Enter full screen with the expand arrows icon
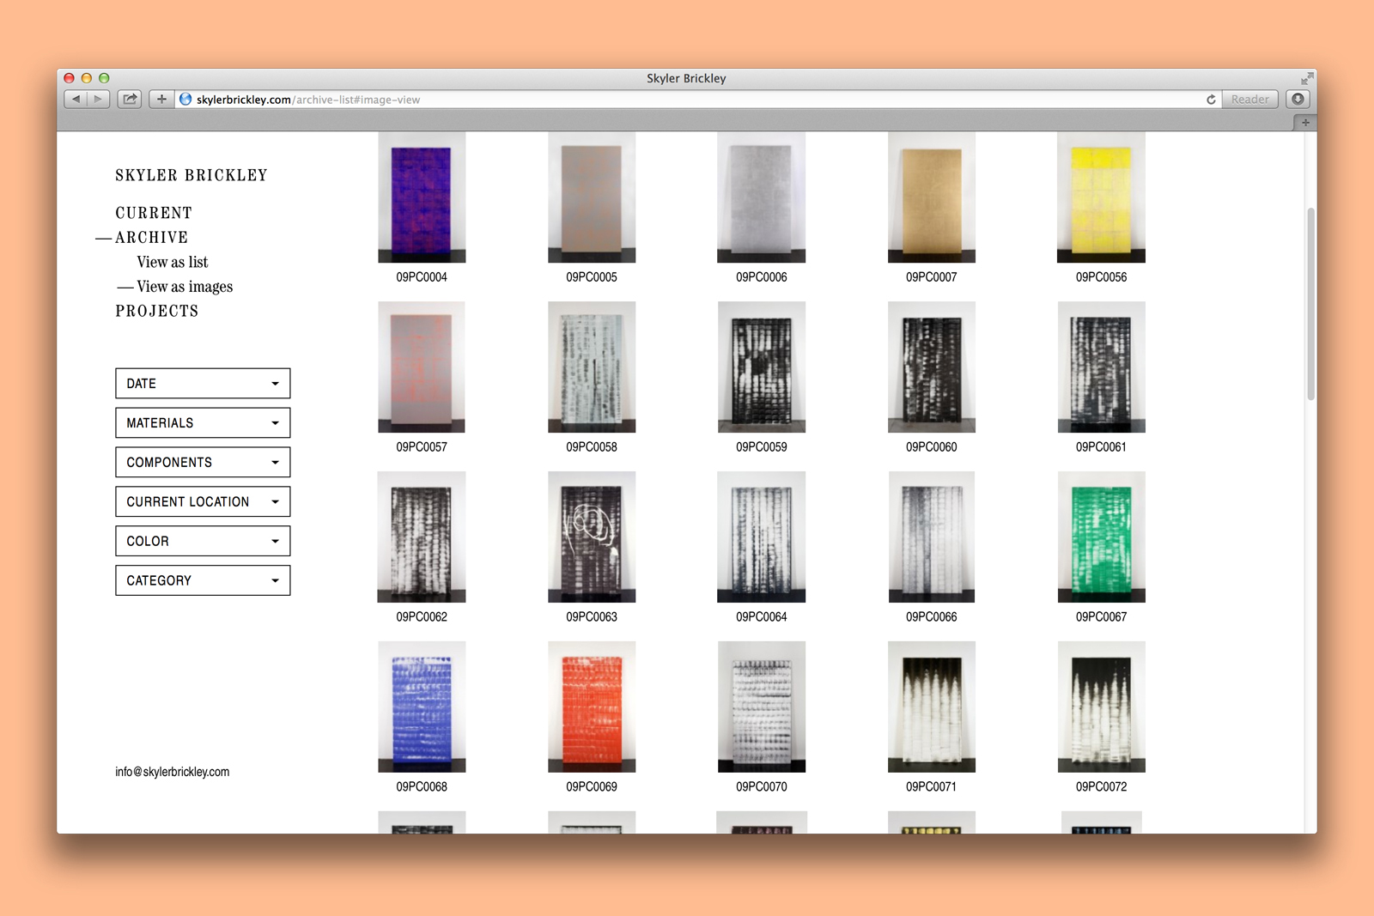The width and height of the screenshot is (1374, 916). (x=1306, y=78)
